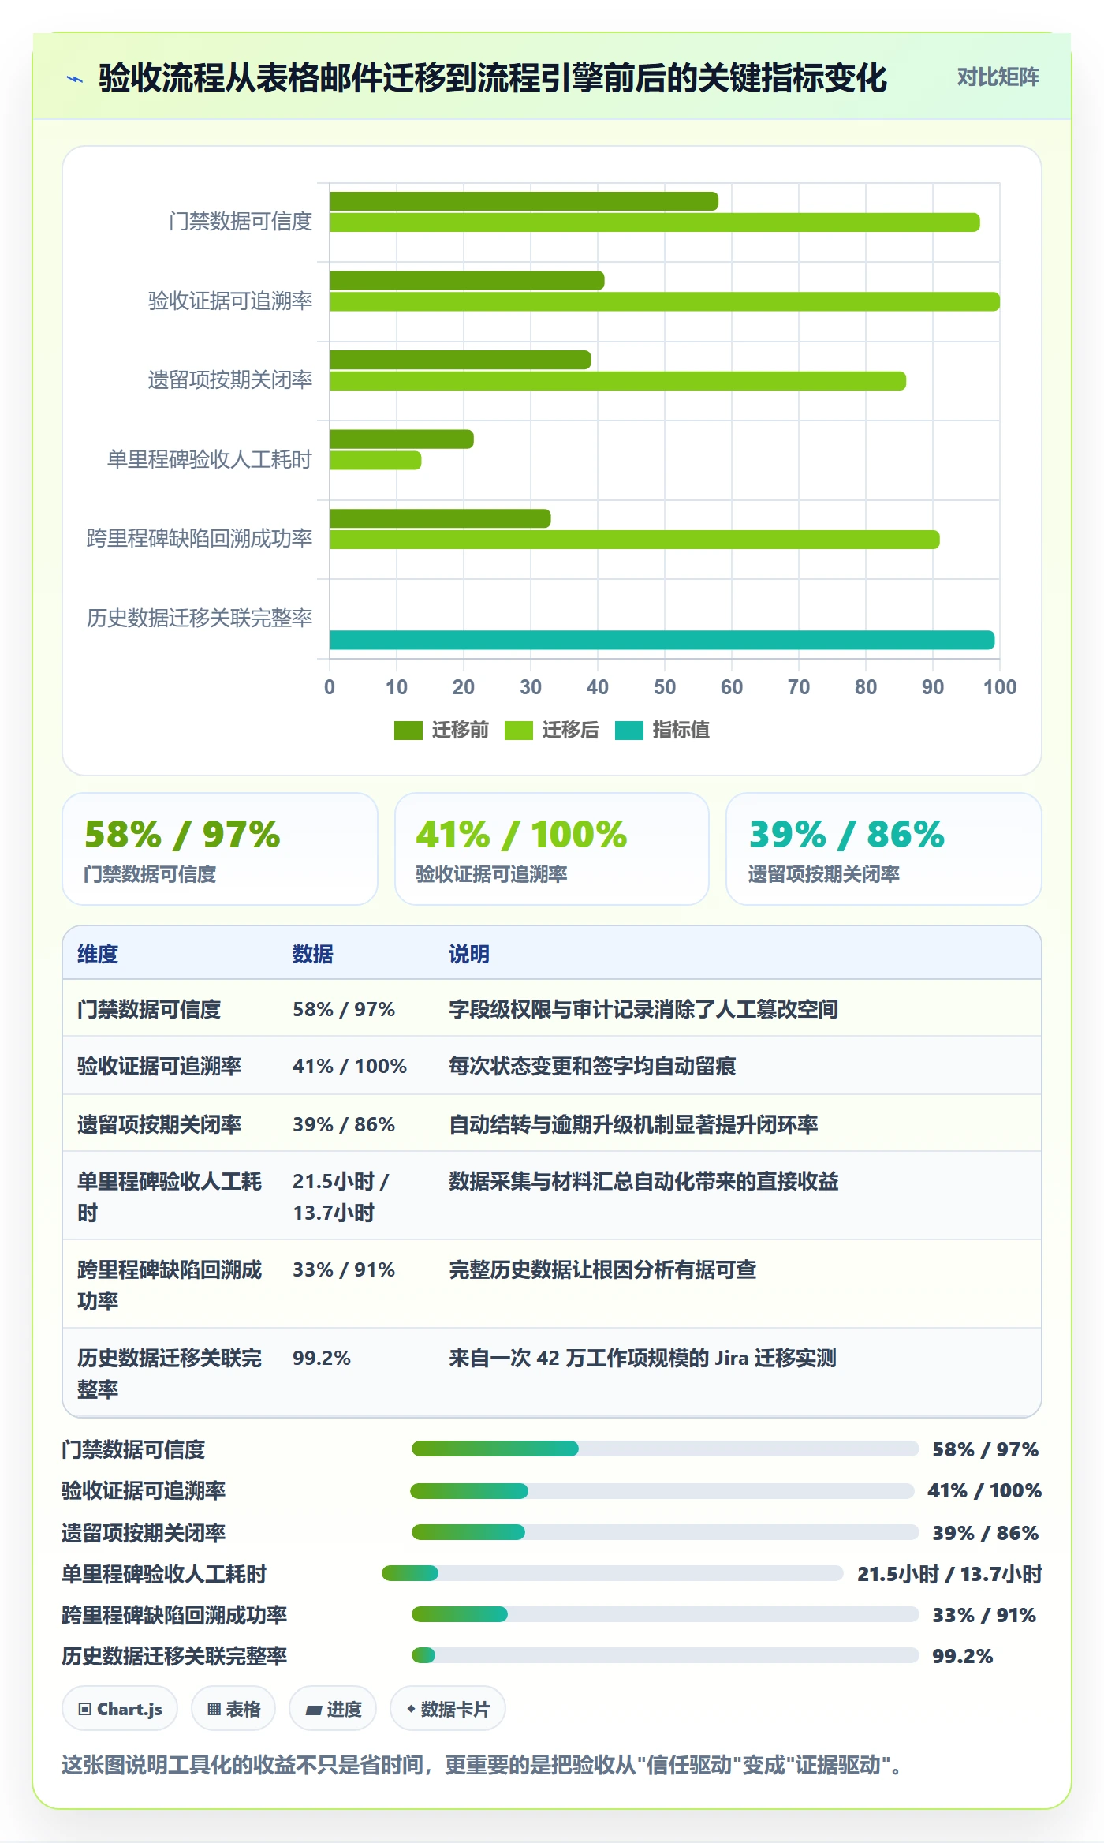The image size is (1104, 1843).
Task: Click the 跨里程碑缺陷回溯成功率 progress bar
Action: pos(665,1614)
